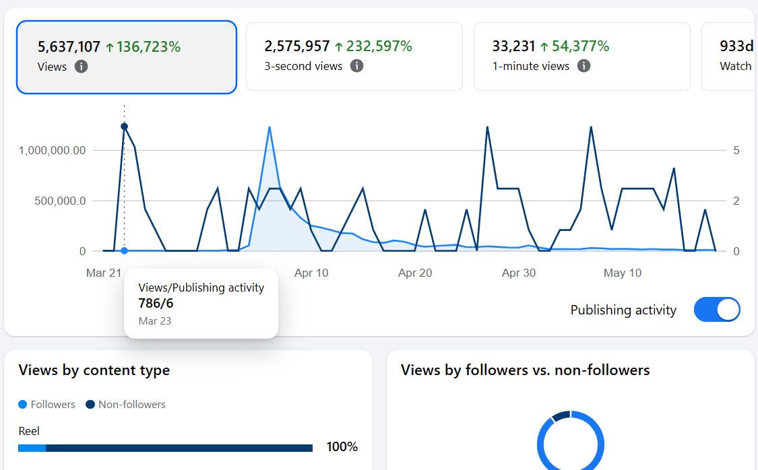The image size is (758, 470).
Task: Open the info icon beside Views
Action: (x=82, y=67)
